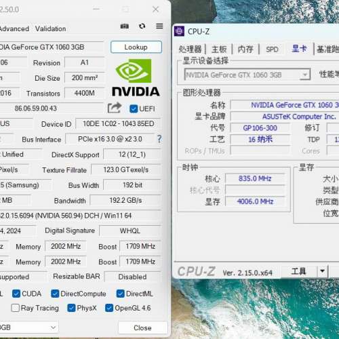
Task: Click the Bus Width value 192 bit
Action: [x=132, y=185]
